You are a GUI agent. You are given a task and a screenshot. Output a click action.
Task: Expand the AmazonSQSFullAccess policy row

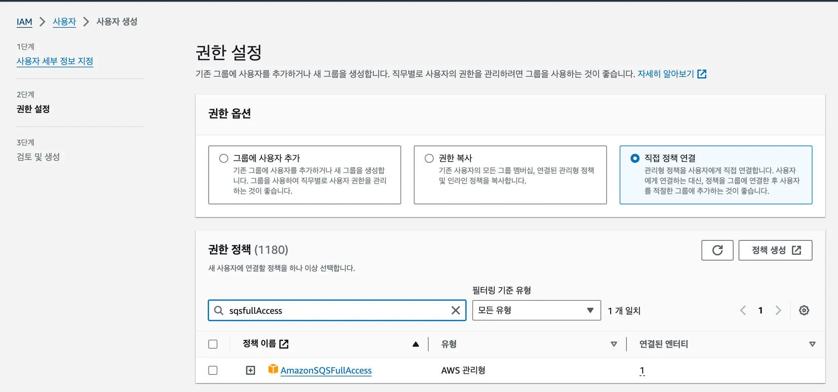250,370
